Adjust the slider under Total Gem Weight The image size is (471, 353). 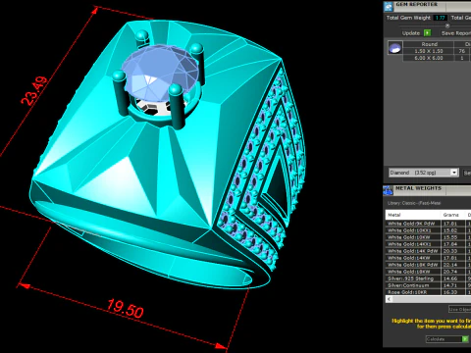[447, 25]
